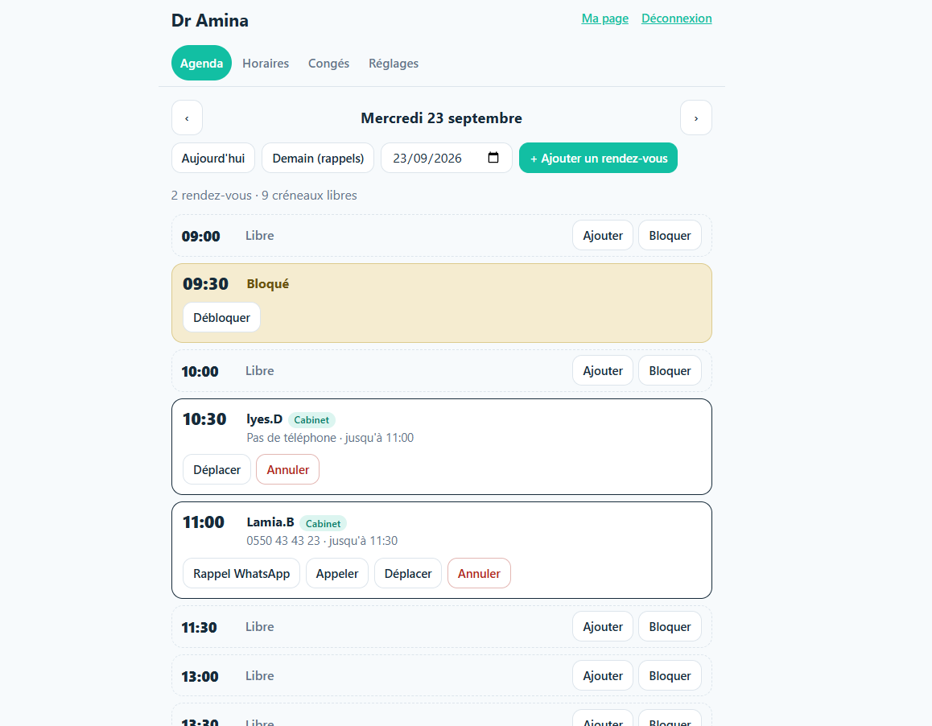Click the Cabinet badge next to Lamia.B
This screenshot has height=726, width=932.
click(x=324, y=523)
